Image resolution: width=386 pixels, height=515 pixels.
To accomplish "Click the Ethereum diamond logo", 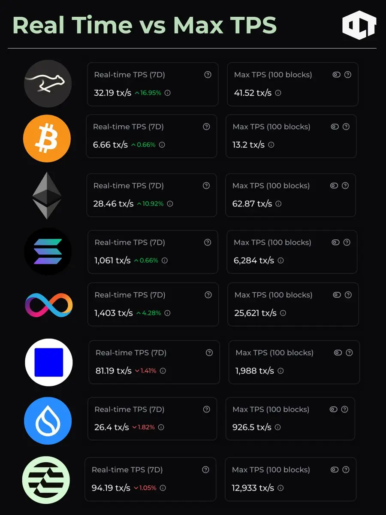I will 47,196.
